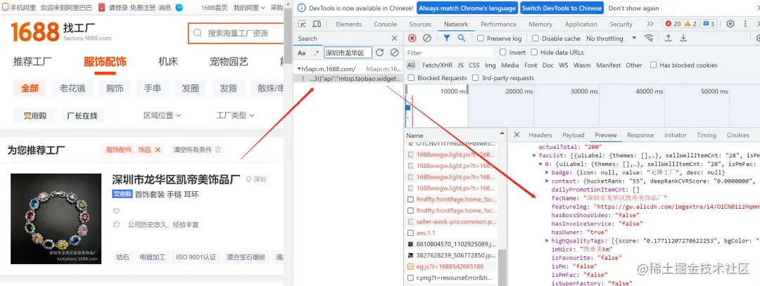Screen dimensions: 760x286
Task: Check 3rd-party requests
Action: pyautogui.click(x=476, y=77)
